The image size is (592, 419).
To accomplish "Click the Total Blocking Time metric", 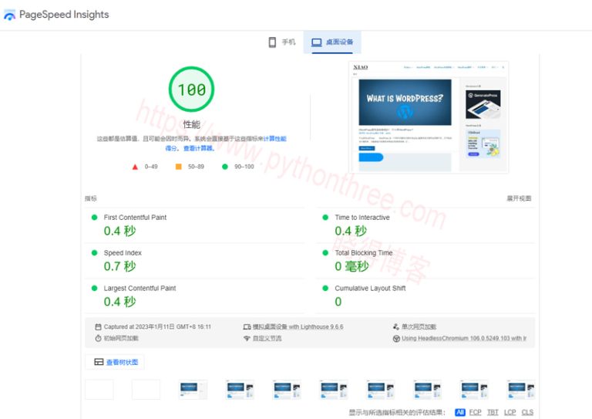I will 363,253.
